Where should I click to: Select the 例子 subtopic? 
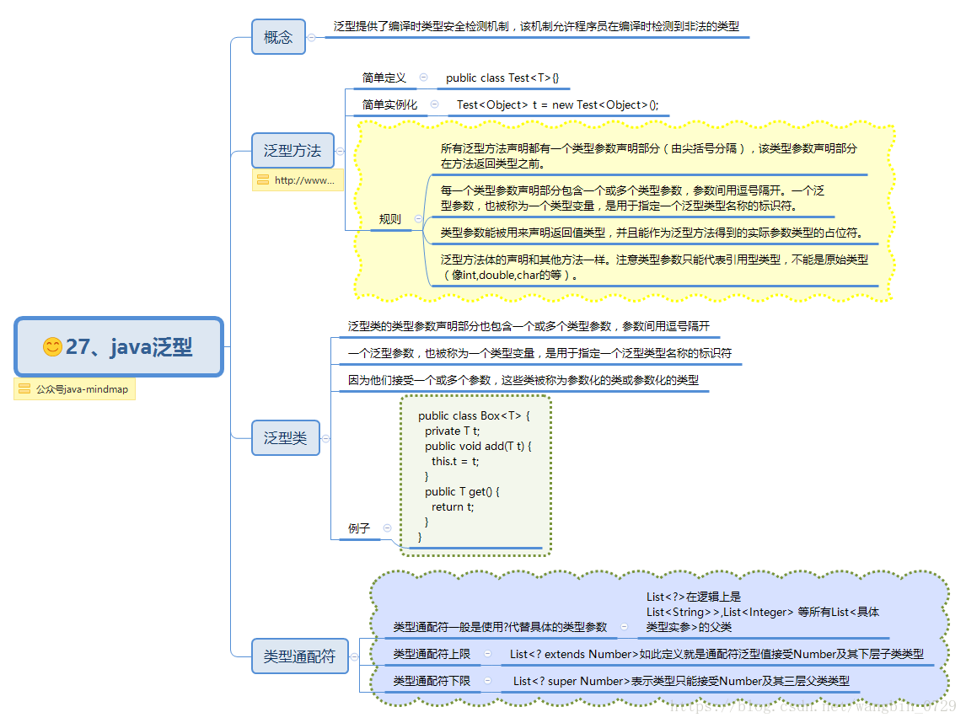pos(358,528)
